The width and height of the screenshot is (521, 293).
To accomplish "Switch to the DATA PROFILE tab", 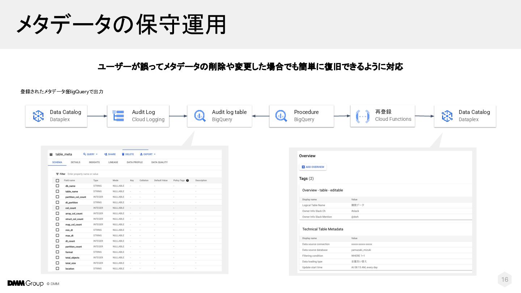I will 135,162.
